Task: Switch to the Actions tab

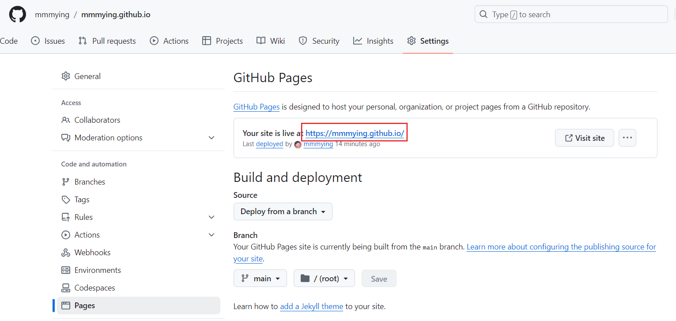Action: pyautogui.click(x=169, y=41)
